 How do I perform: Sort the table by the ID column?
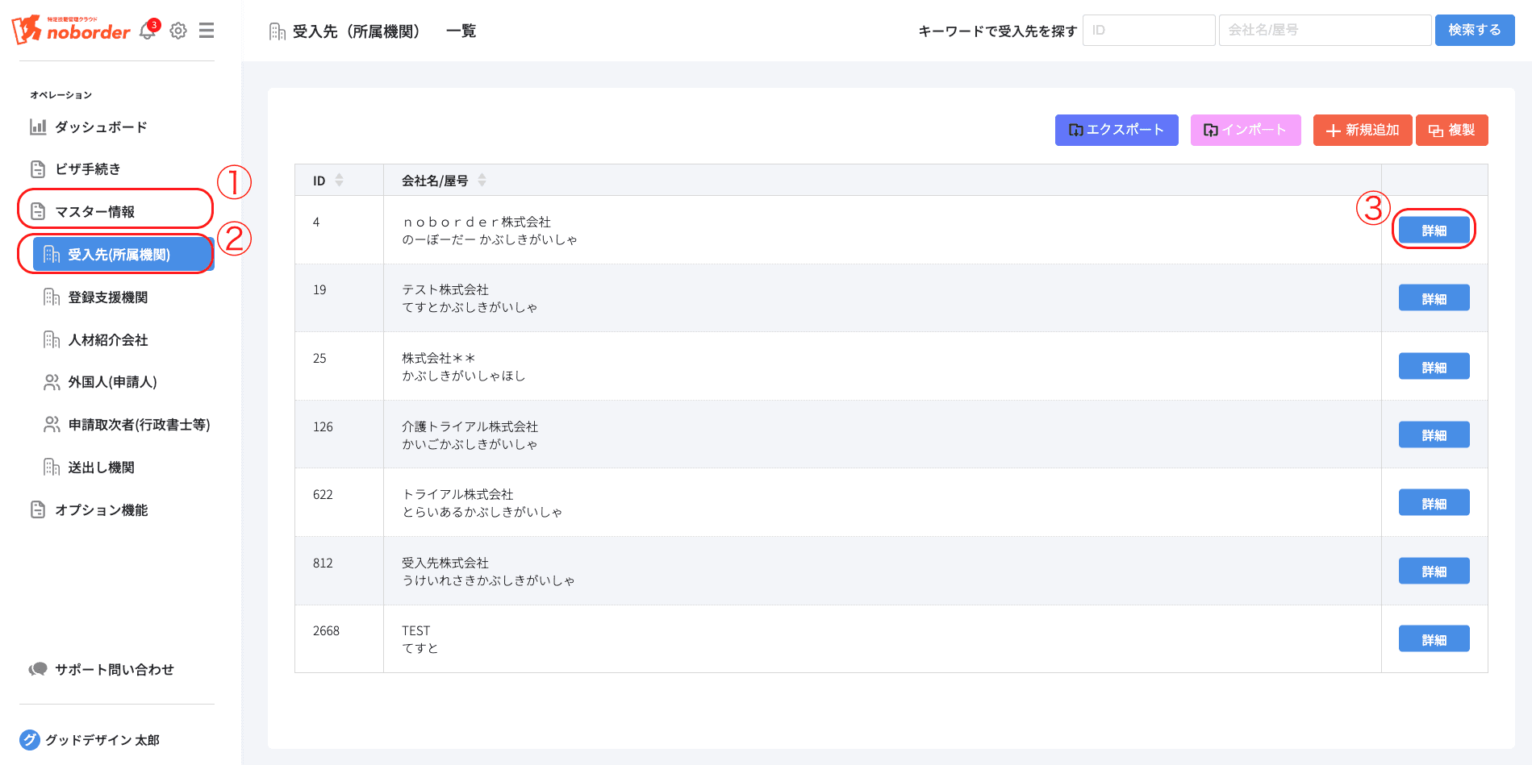coord(339,181)
